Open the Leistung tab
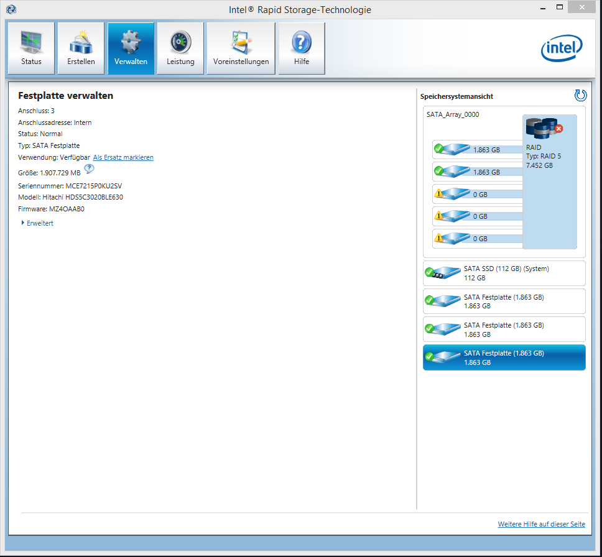This screenshot has width=602, height=557. tap(180, 48)
